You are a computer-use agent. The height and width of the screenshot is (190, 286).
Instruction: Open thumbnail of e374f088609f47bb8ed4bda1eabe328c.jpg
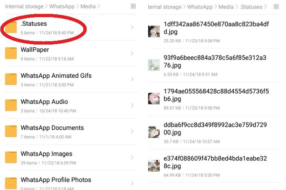(154, 165)
